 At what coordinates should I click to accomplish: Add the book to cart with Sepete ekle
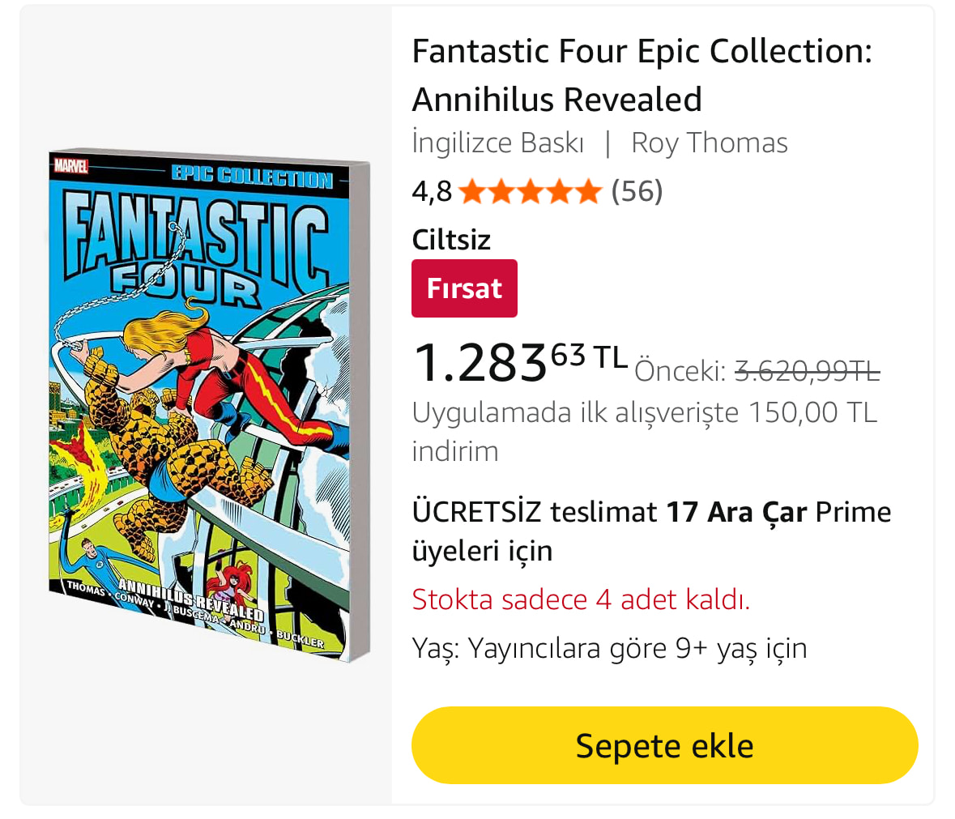click(x=664, y=745)
